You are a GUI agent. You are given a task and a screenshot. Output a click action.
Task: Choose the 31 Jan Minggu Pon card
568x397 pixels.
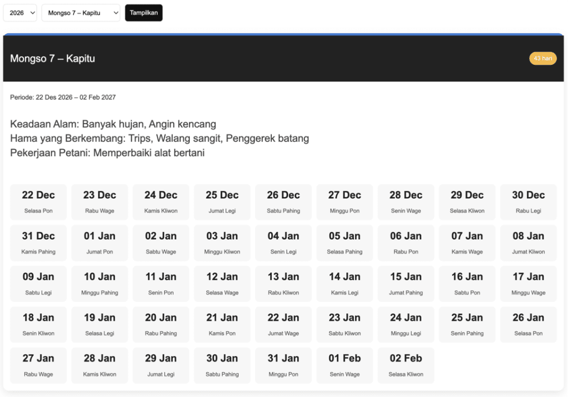pyautogui.click(x=283, y=366)
